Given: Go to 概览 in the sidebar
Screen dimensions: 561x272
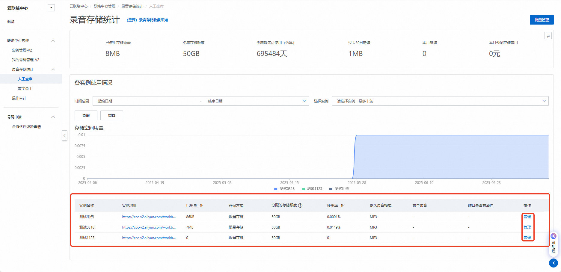Looking at the screenshot, I should click(x=11, y=22).
